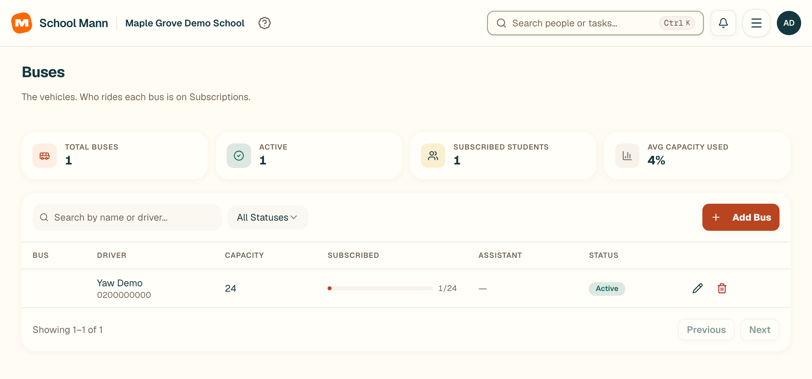Viewport: 812px width, 379px height.
Task: Click the capacity value 24
Action: pyautogui.click(x=230, y=288)
